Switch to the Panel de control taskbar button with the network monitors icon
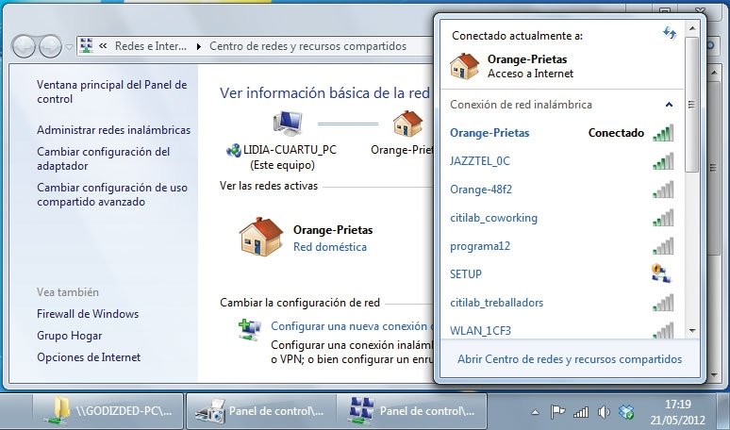730x430 pixels. pyautogui.click(x=411, y=411)
